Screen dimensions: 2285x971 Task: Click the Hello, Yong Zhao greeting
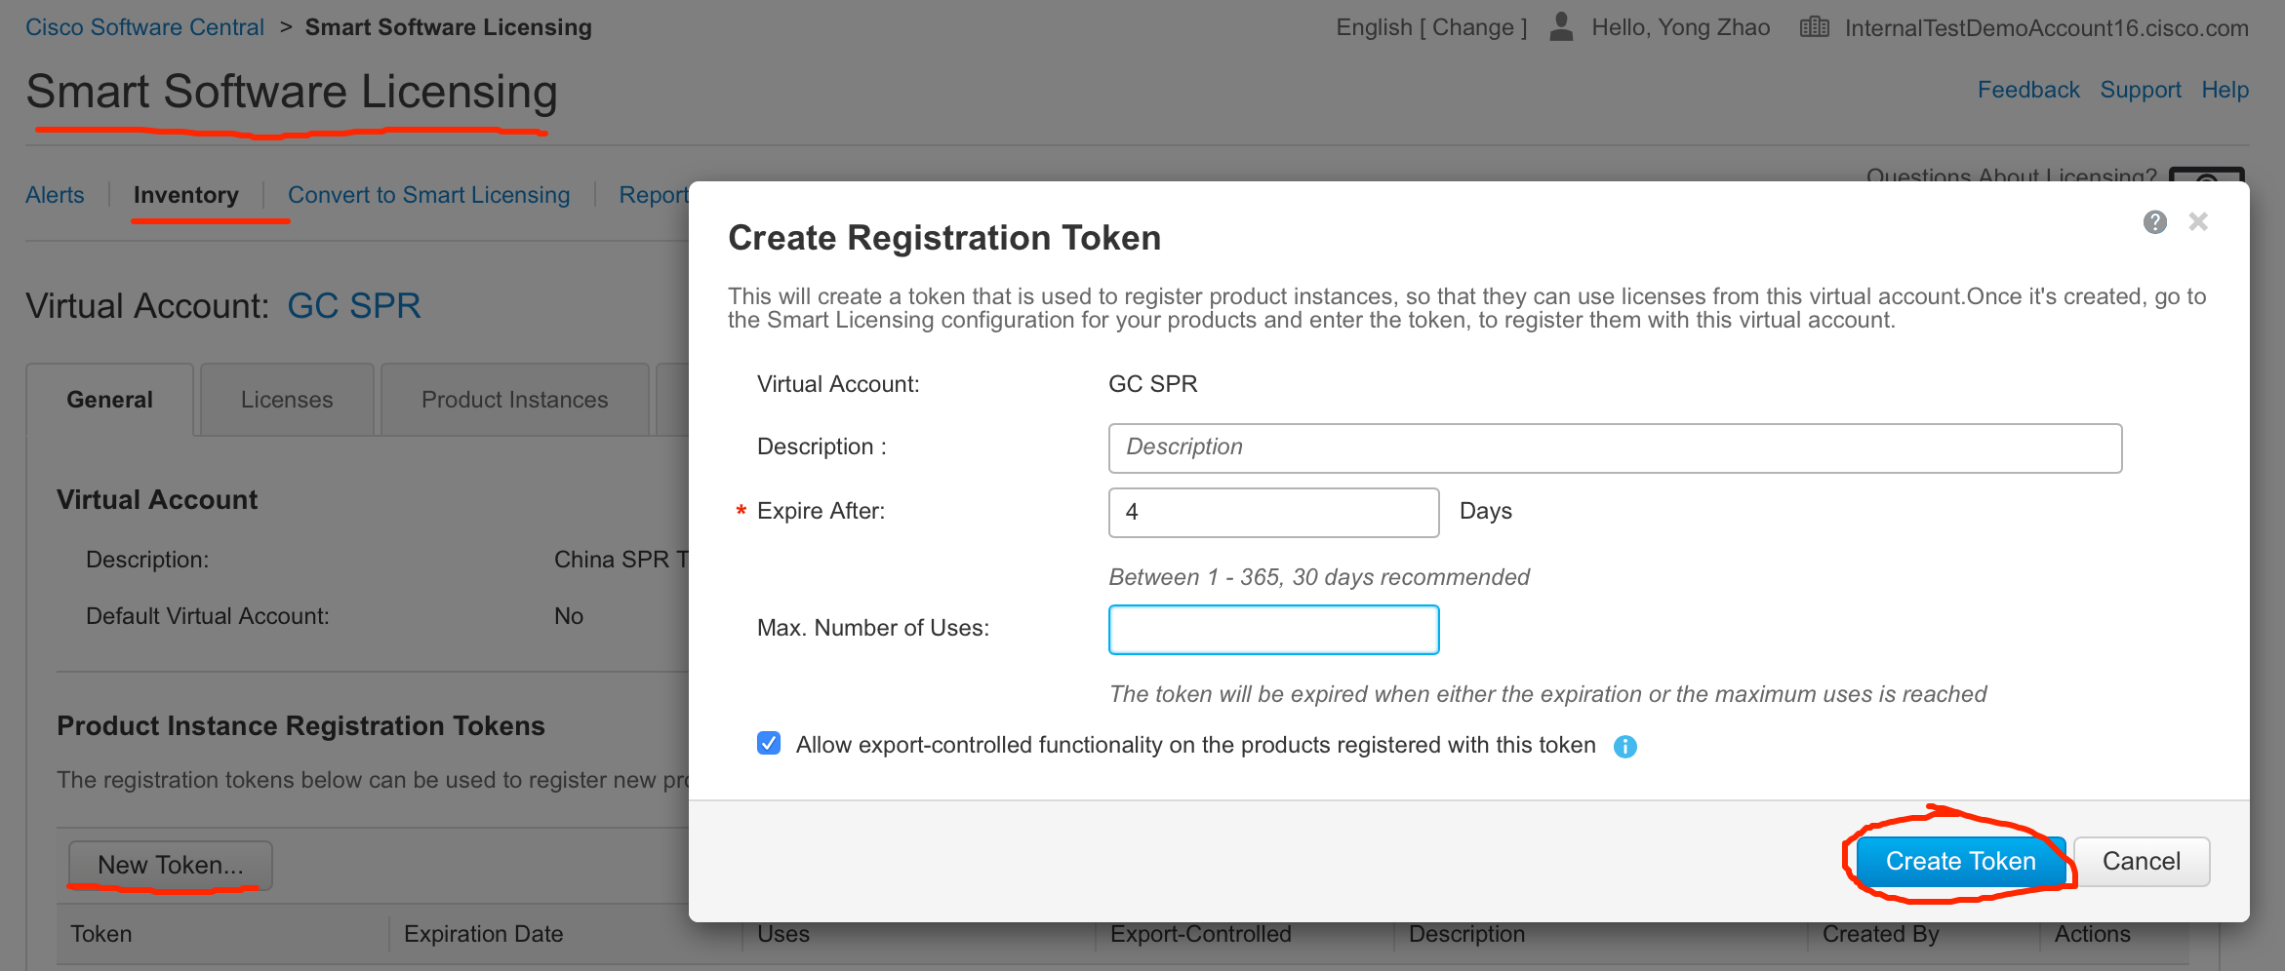point(1680,27)
